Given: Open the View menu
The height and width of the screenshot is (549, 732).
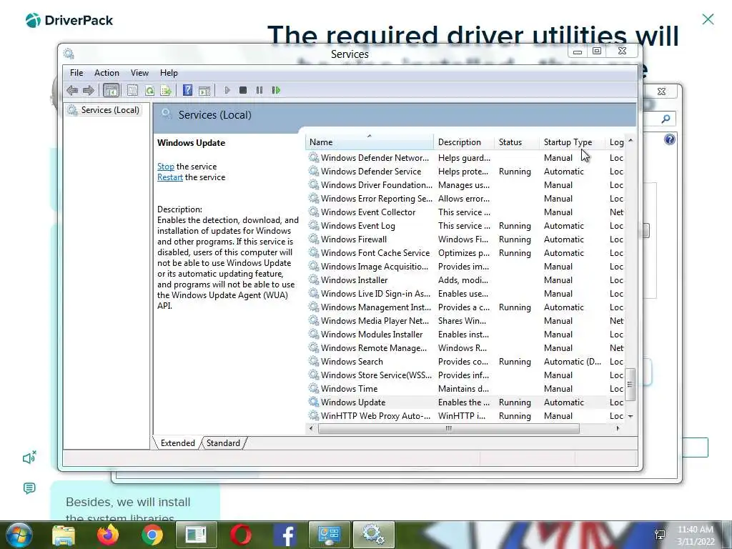Looking at the screenshot, I should click(139, 73).
